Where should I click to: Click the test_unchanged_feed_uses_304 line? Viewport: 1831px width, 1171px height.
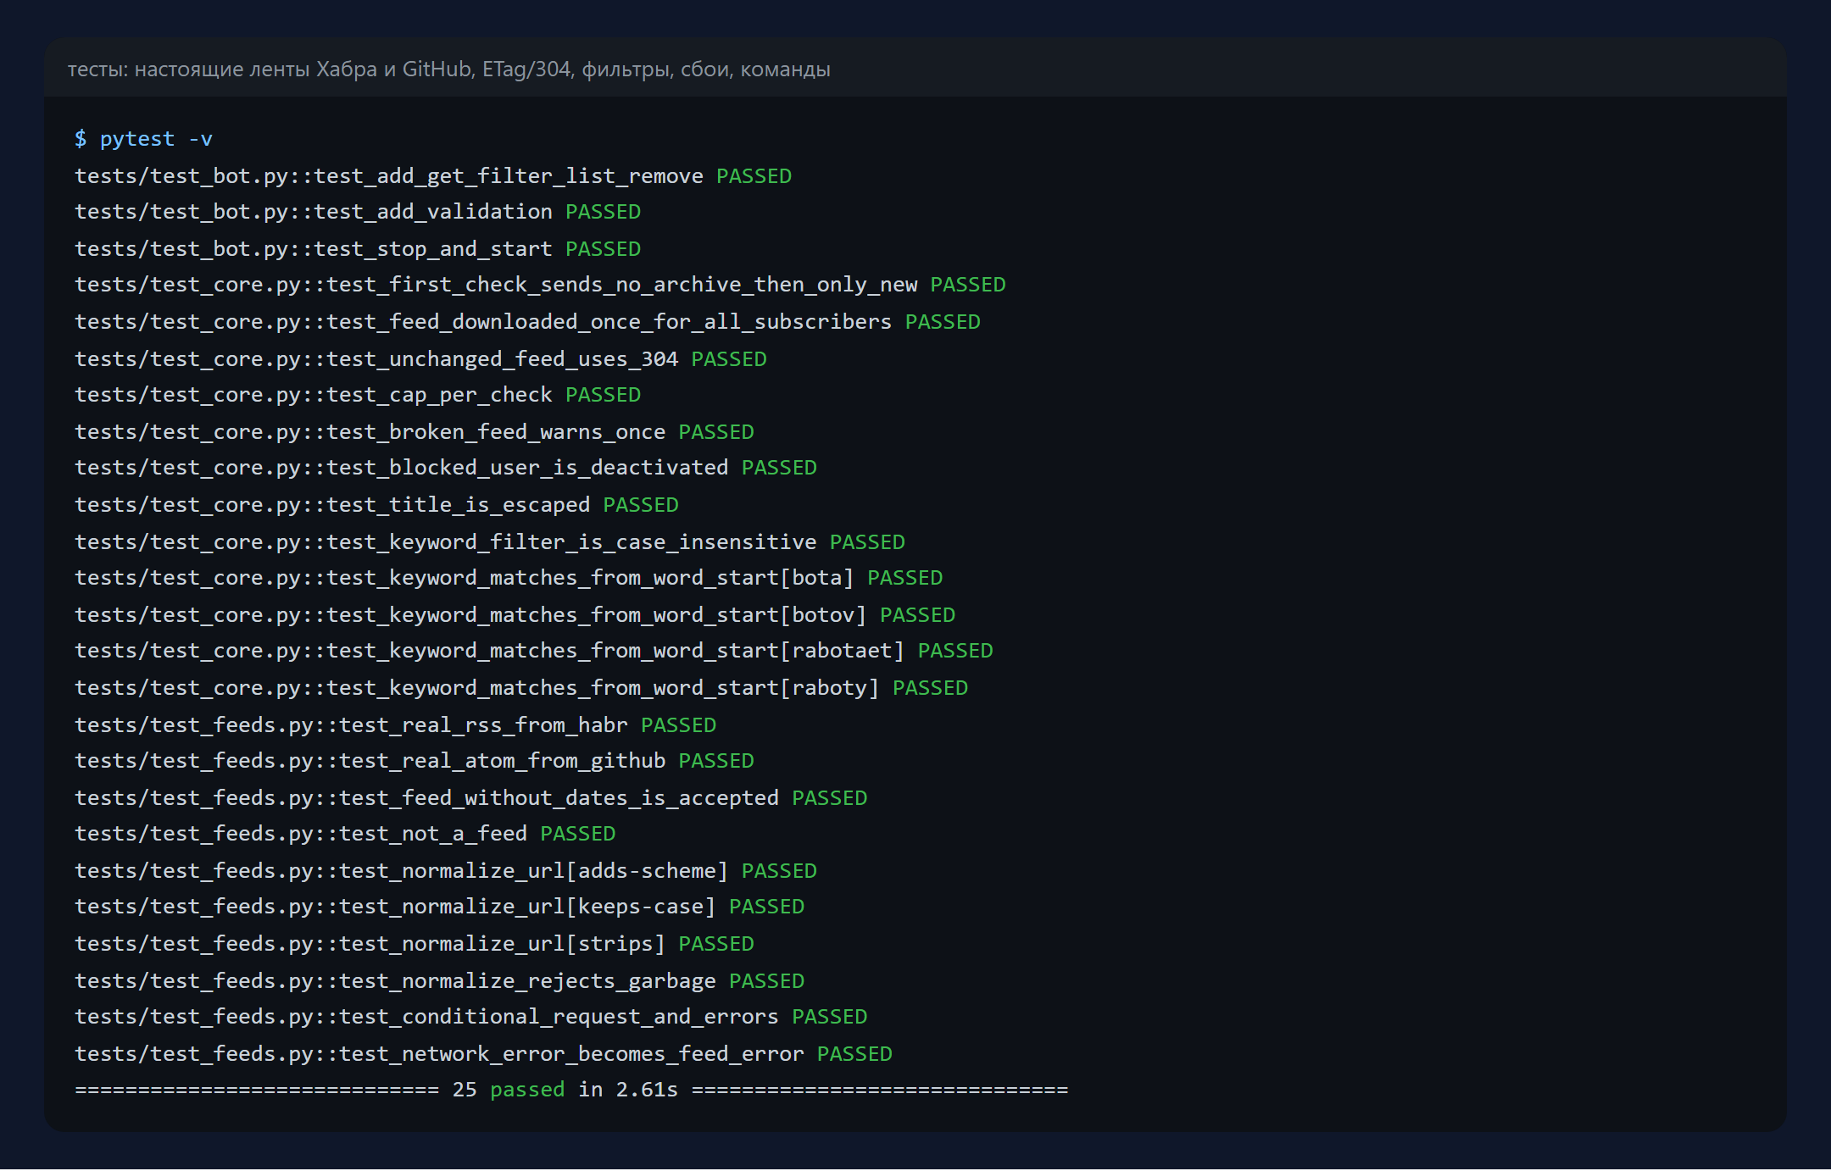[420, 358]
